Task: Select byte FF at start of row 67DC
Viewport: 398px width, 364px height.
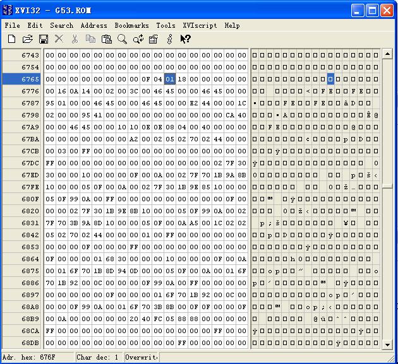Action: (50, 163)
